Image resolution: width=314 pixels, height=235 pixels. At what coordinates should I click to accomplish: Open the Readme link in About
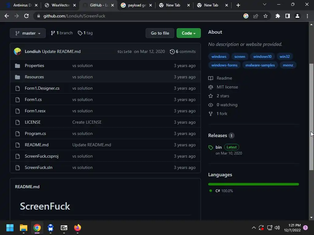pyautogui.click(x=220, y=78)
